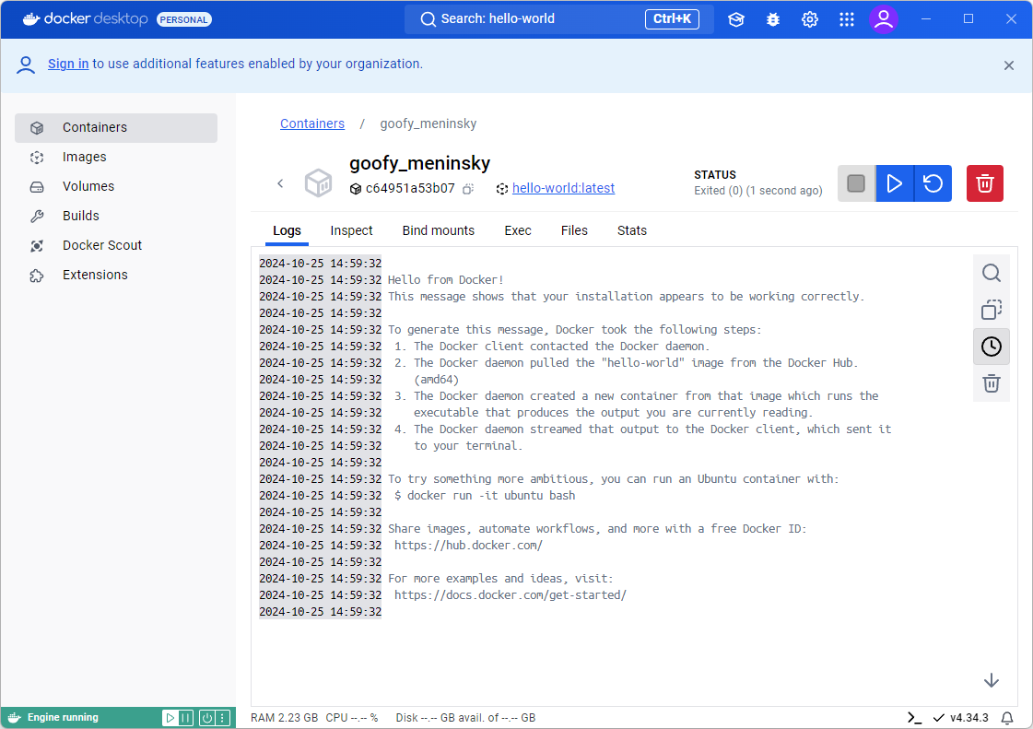Click the "Share images, automate workflows" log line
The height and width of the screenshot is (729, 1033).
point(597,529)
